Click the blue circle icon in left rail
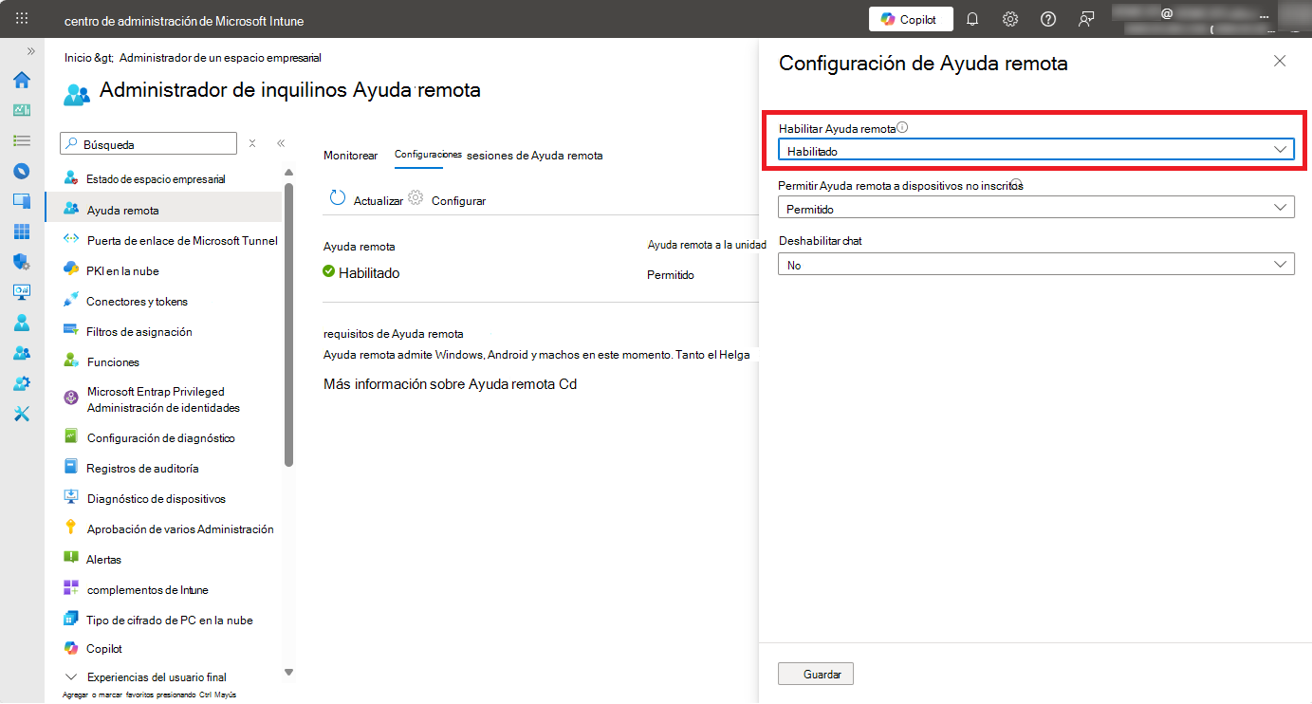The image size is (1312, 704). [x=22, y=172]
